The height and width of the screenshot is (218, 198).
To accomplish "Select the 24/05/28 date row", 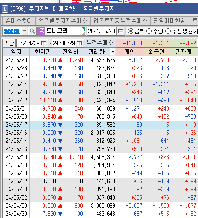I will (16, 68).
